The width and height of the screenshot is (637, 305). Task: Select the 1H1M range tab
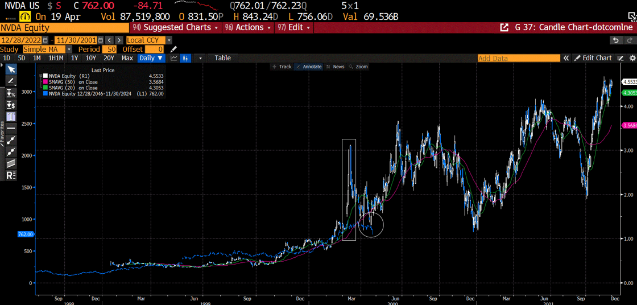click(56, 58)
